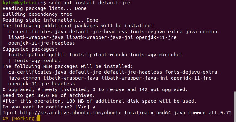This screenshot has height=122, width=236.
Task: Click 'The following NEW packages will be installed:' line
Action: (x=68, y=66)
